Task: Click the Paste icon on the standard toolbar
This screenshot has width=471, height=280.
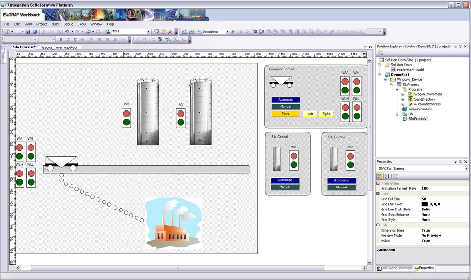Action: (58, 31)
